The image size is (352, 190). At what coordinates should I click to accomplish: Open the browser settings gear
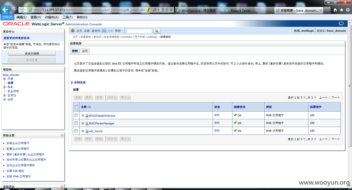click(348, 10)
